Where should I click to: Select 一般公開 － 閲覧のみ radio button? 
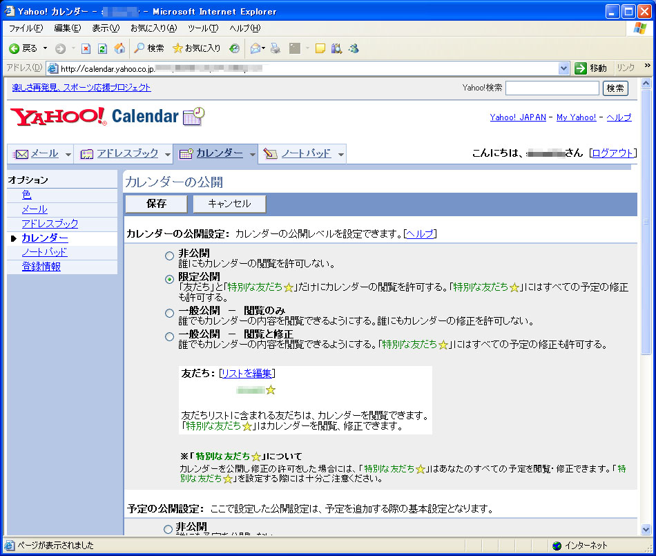coord(169,314)
